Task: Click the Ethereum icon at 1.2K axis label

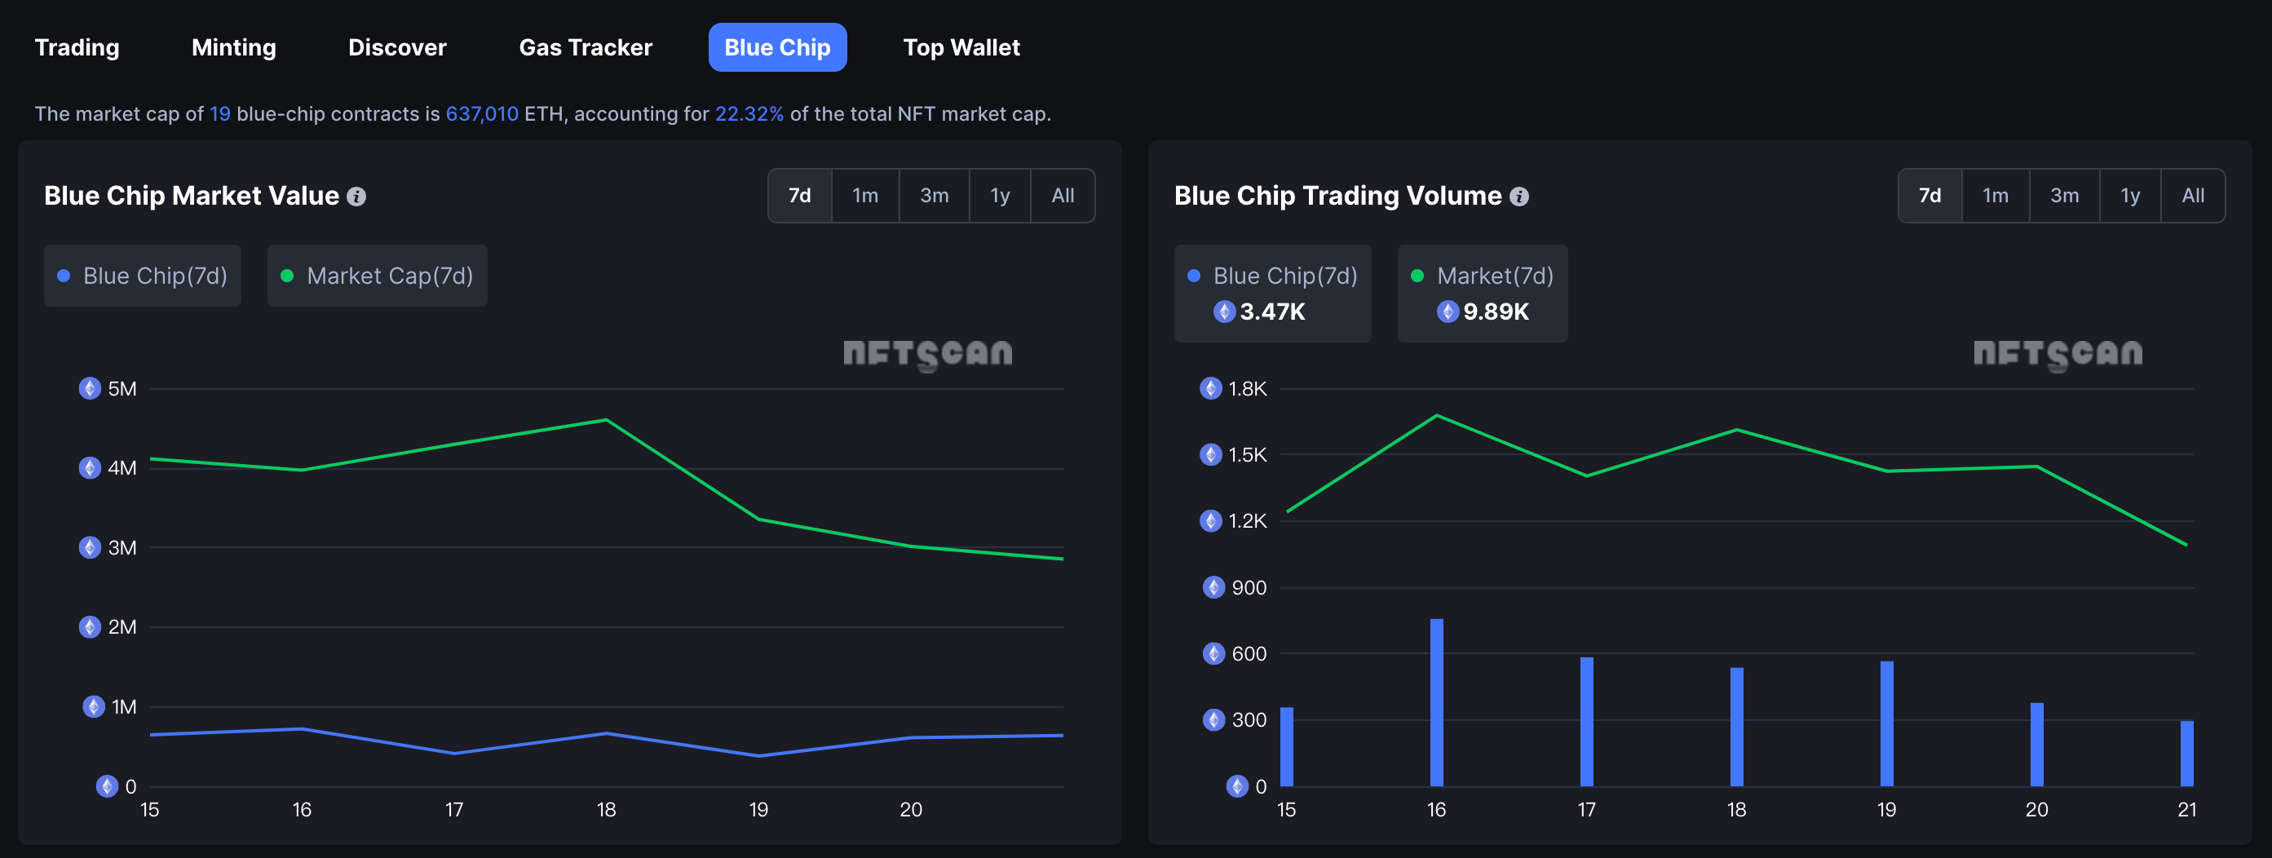Action: tap(1211, 521)
